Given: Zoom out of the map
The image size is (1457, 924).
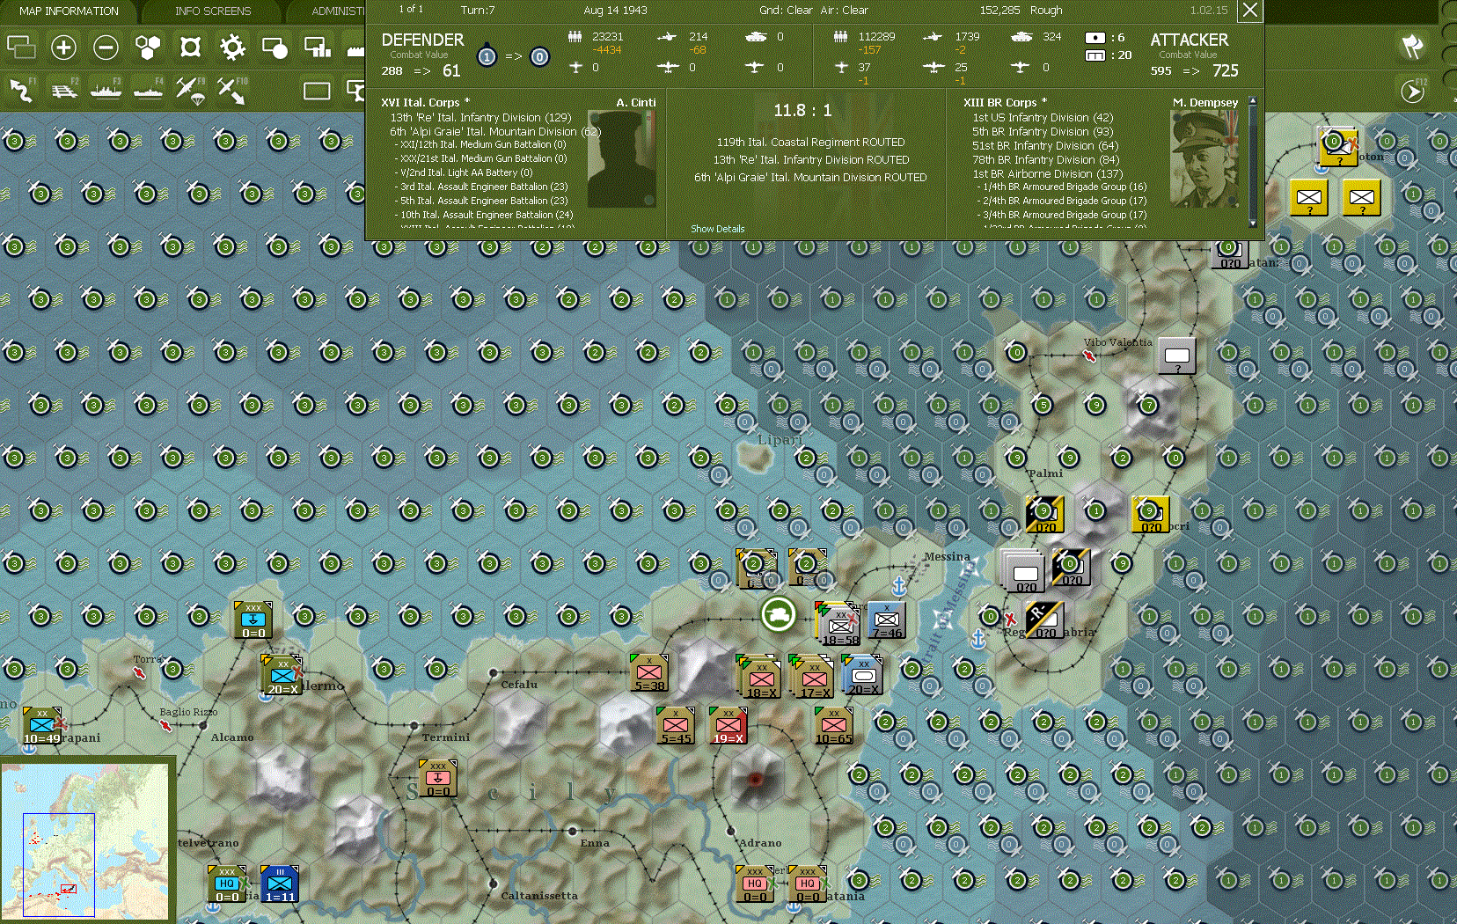Looking at the screenshot, I should (106, 48).
